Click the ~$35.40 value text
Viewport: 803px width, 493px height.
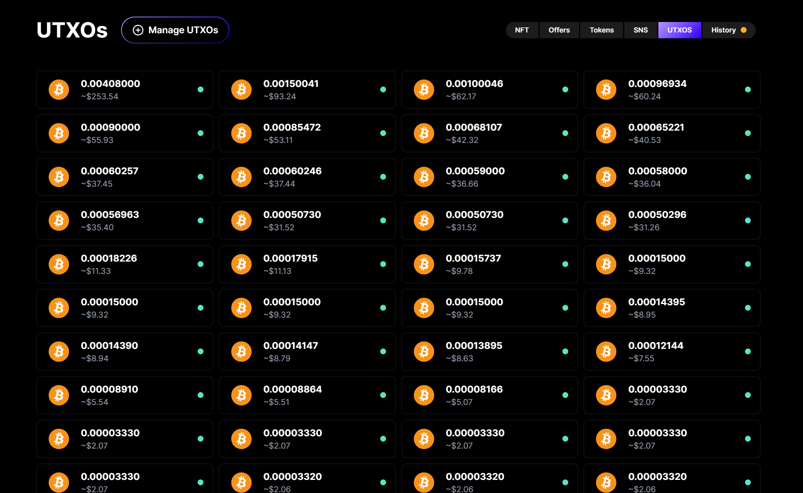[97, 228]
